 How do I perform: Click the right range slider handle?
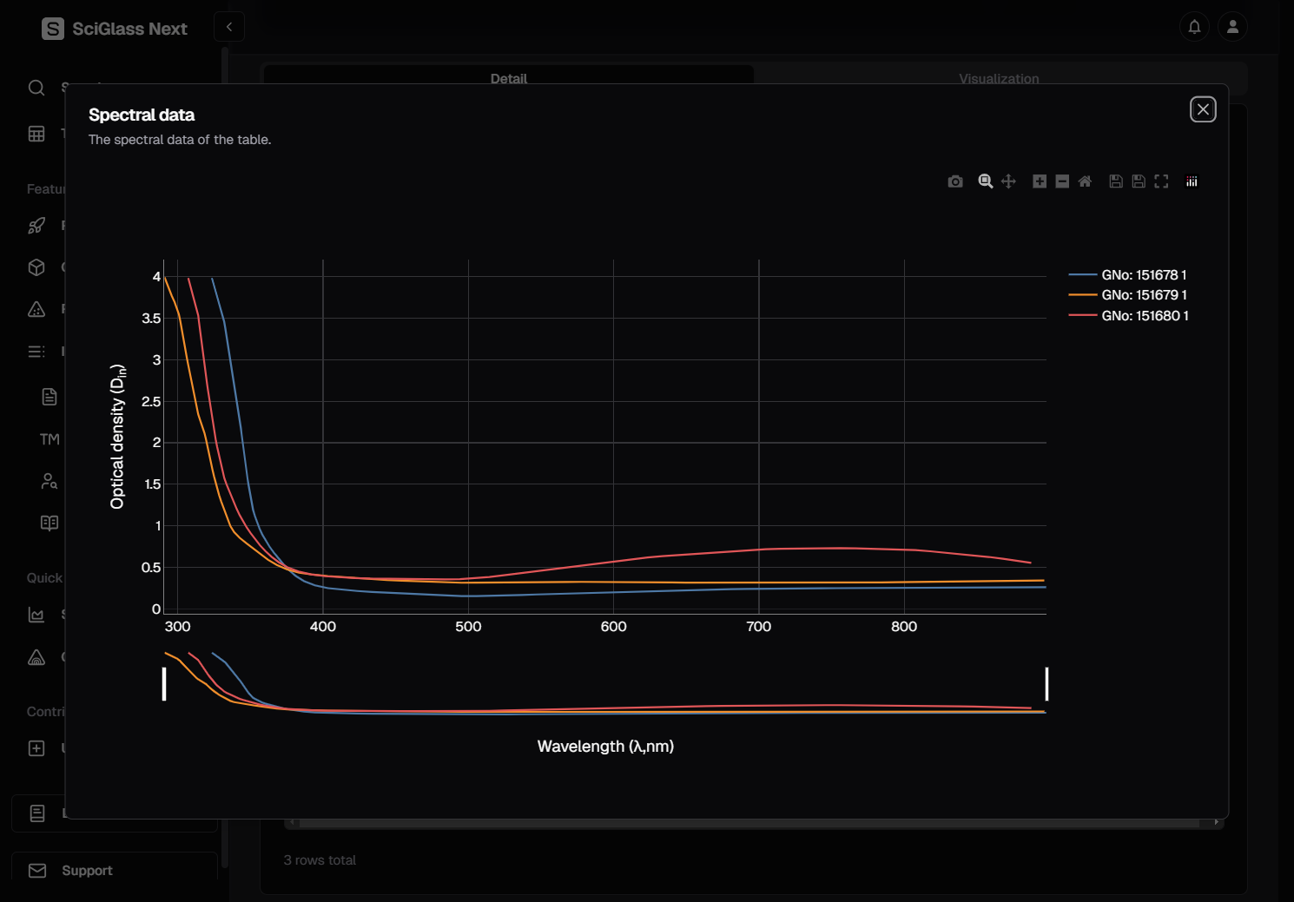click(x=1046, y=684)
